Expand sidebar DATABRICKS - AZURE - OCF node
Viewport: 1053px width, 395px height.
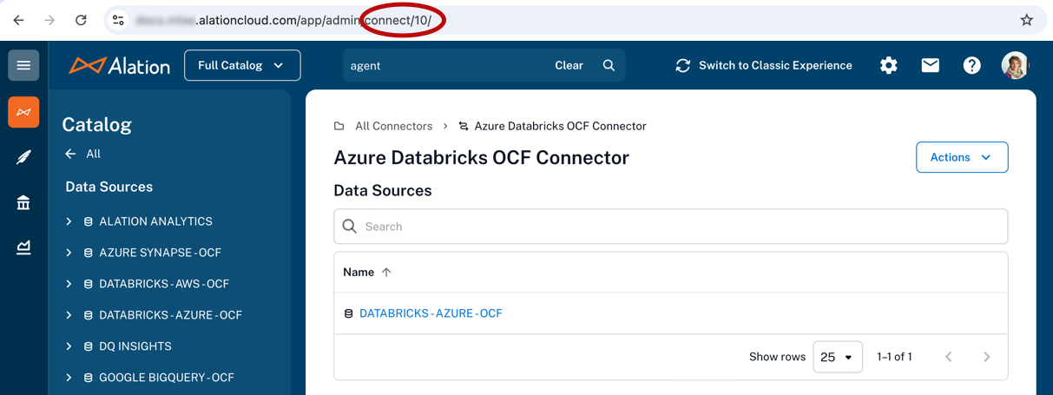coord(69,315)
